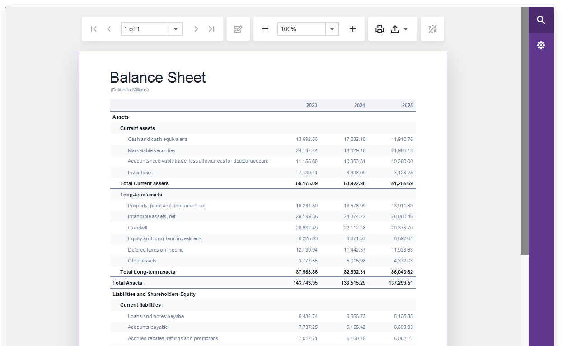Click the page number input field
562x346 pixels.
click(145, 29)
